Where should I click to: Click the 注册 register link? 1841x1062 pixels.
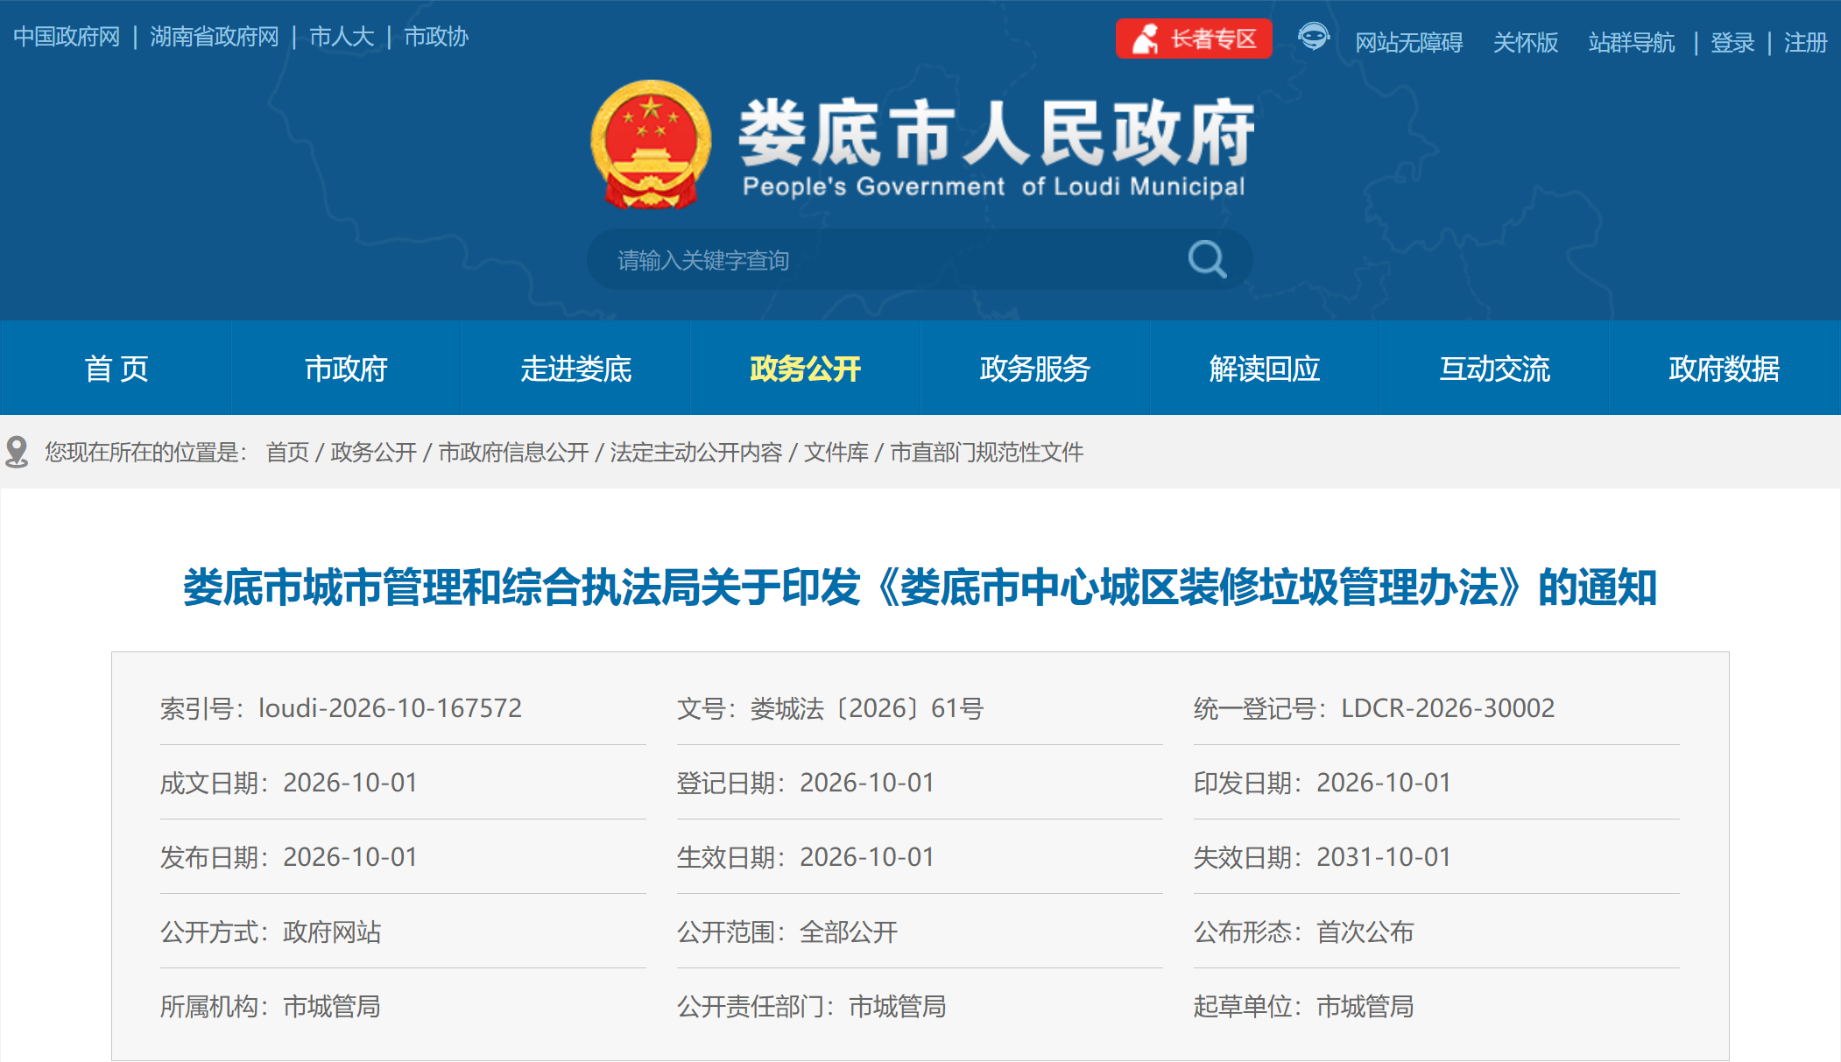[1806, 42]
